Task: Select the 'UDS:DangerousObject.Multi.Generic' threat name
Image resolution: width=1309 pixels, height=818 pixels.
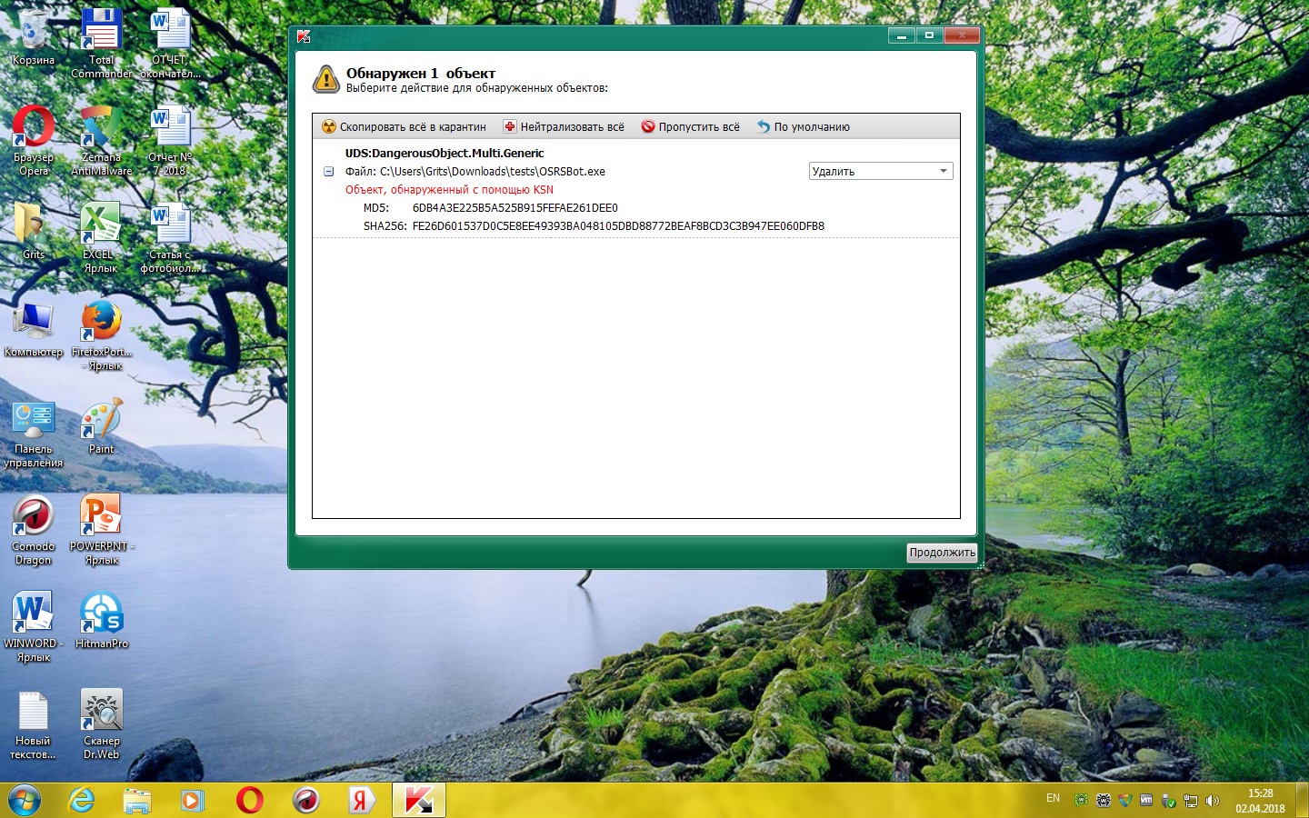Action: [x=445, y=154]
